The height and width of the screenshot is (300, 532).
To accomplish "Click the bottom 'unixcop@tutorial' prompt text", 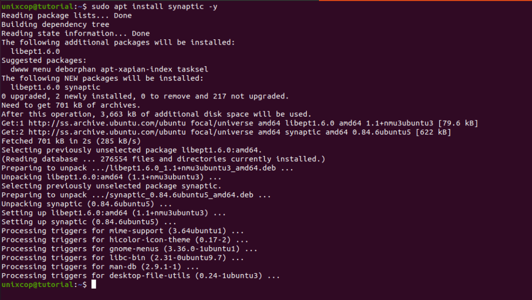I will click(37, 284).
